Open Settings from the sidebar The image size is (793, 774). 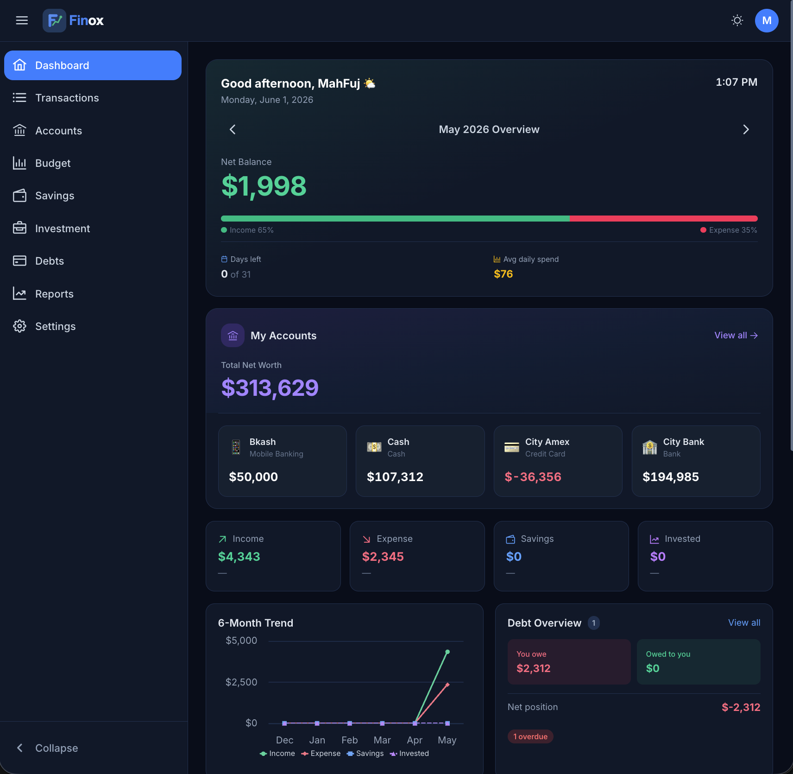click(x=93, y=326)
